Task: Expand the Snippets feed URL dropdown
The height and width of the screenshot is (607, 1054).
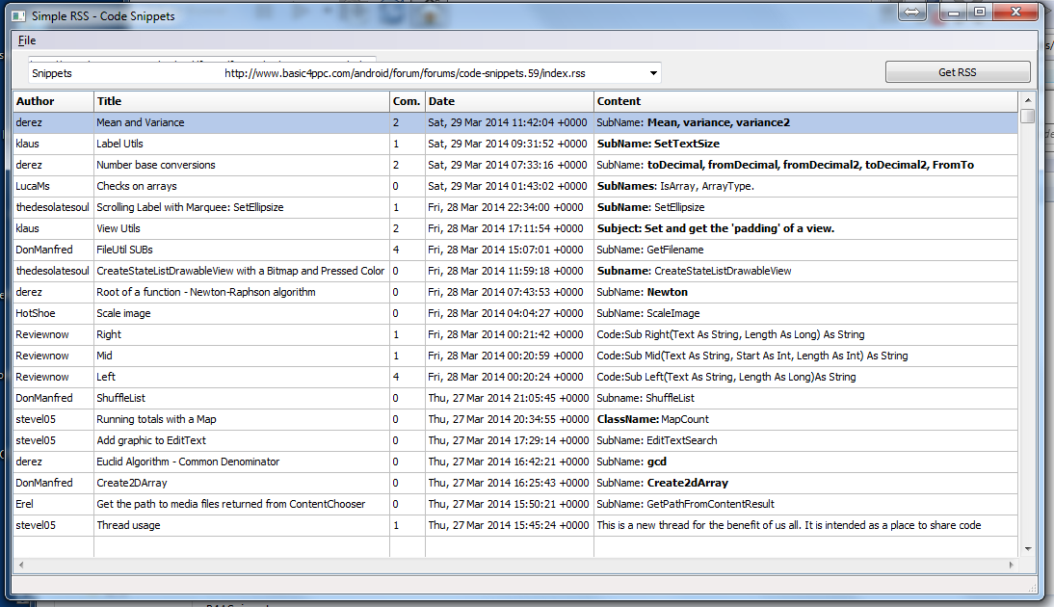Action: (654, 73)
